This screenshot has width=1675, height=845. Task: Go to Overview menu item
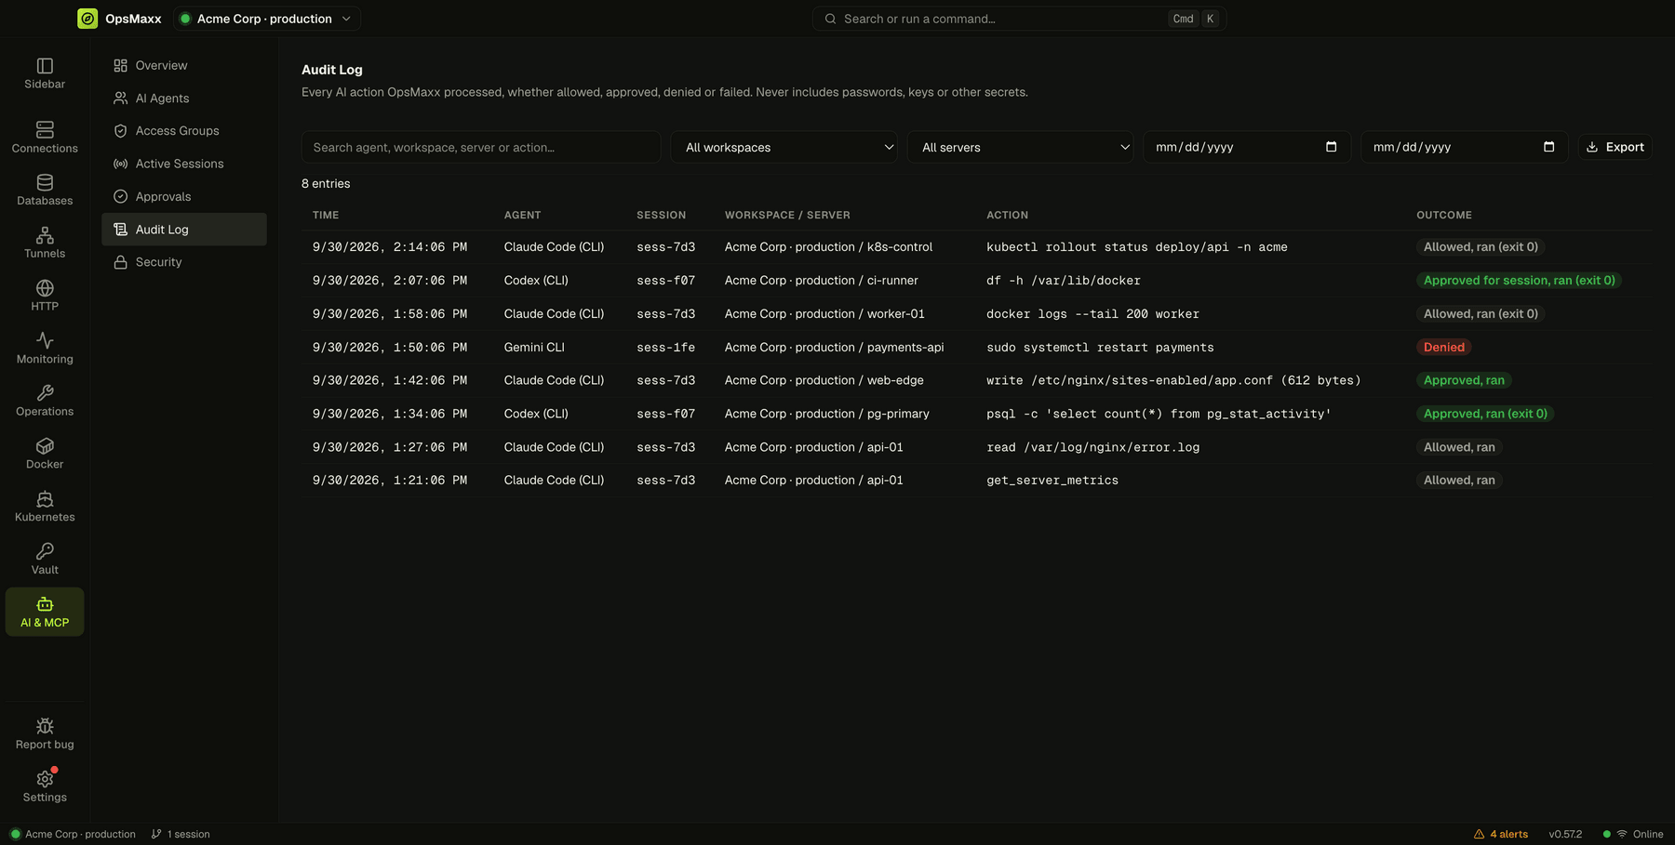184,65
